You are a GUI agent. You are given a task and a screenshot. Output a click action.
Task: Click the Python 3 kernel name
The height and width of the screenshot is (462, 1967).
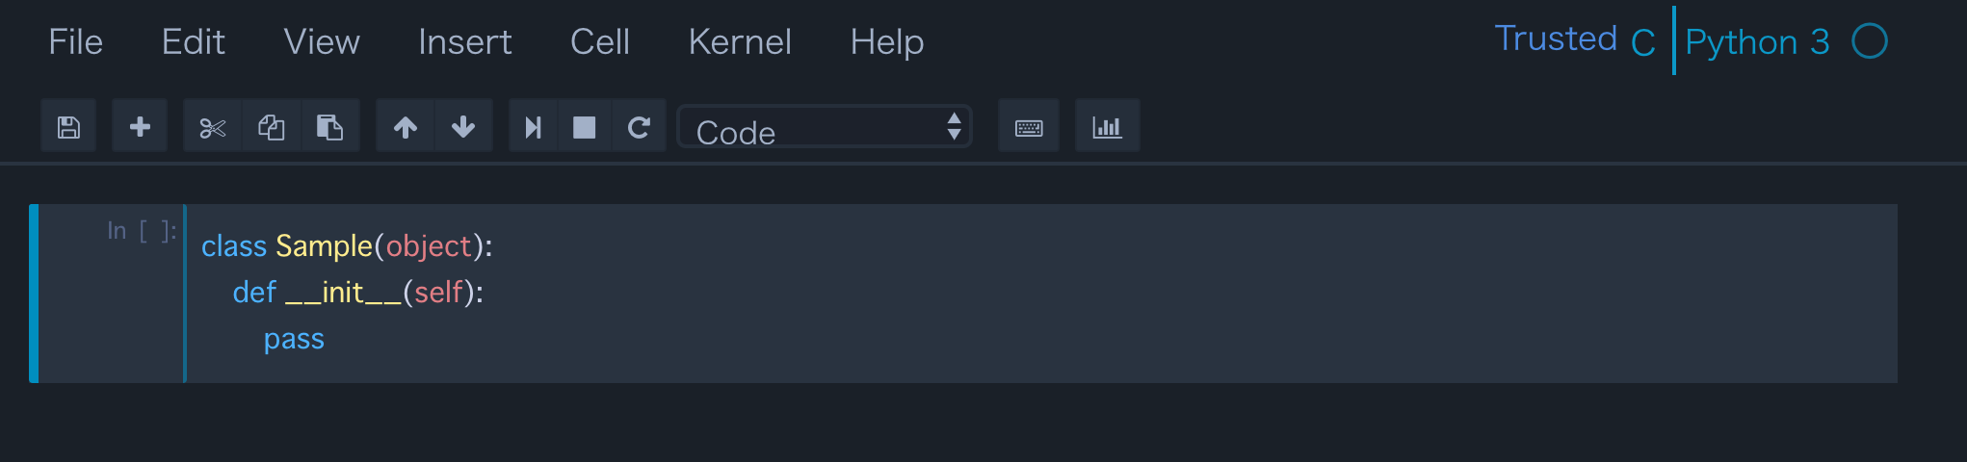(x=1757, y=42)
